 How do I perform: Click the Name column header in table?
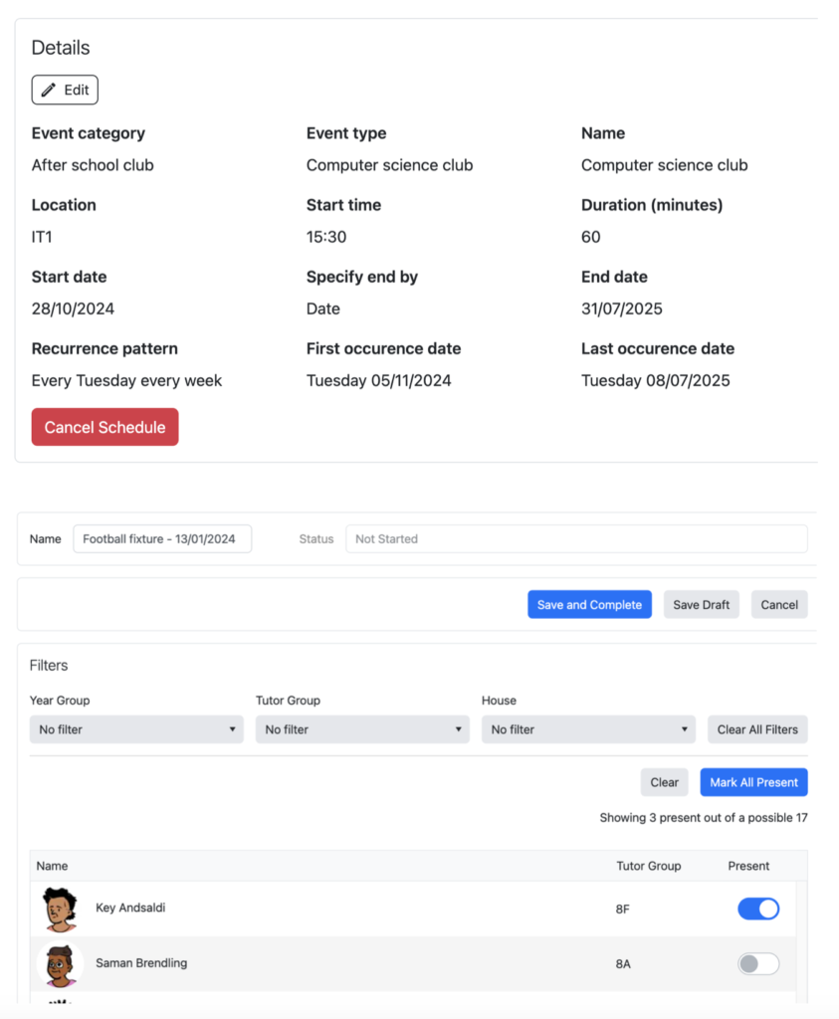point(53,866)
